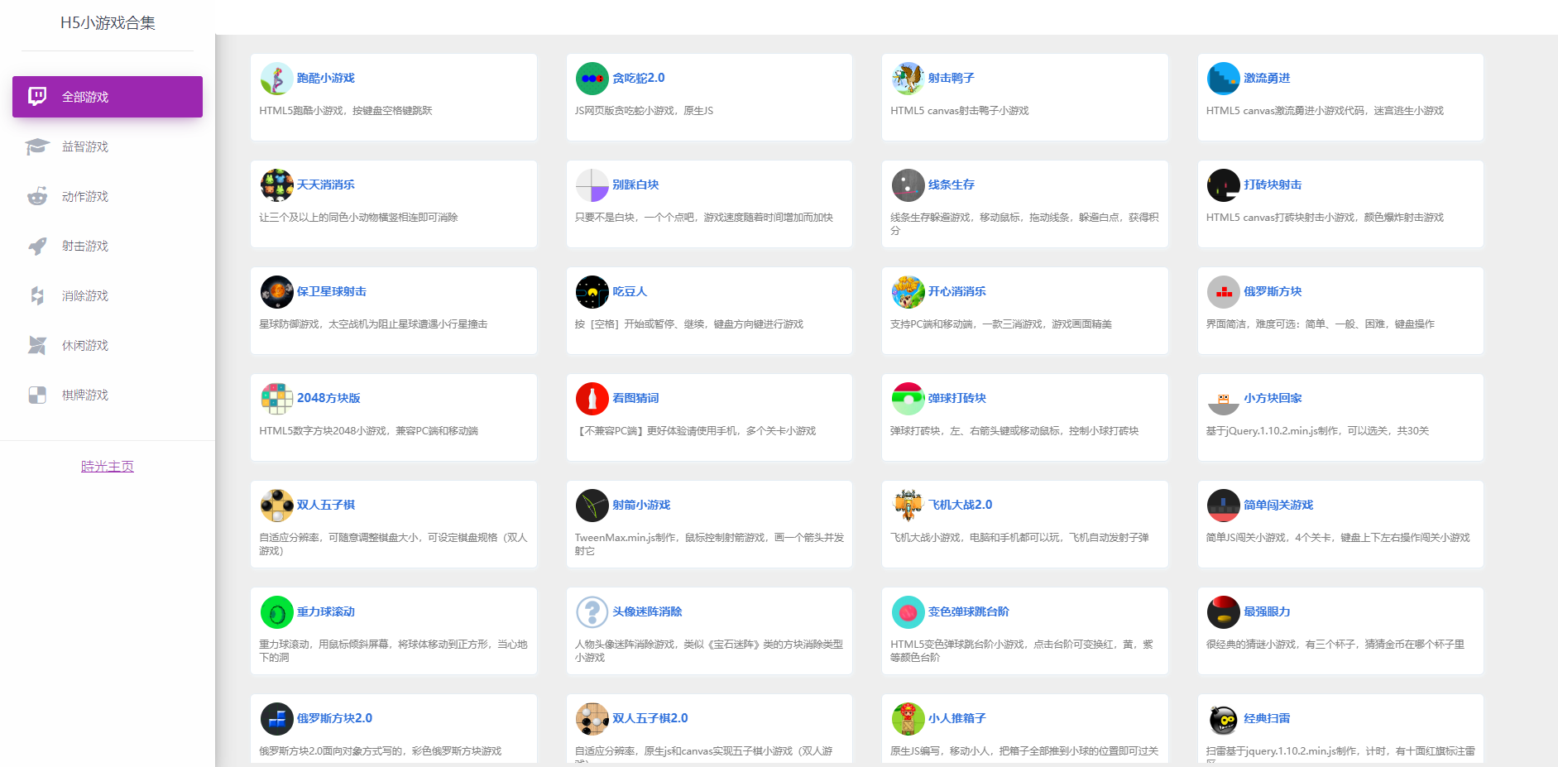Screen dimensions: 1558x767
Task: Open the 時光主页 homepage link
Action: (x=107, y=466)
